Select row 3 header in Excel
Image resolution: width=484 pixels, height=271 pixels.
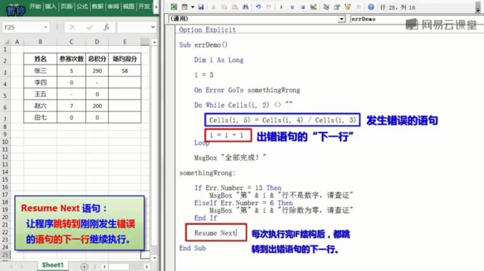(x=5, y=72)
